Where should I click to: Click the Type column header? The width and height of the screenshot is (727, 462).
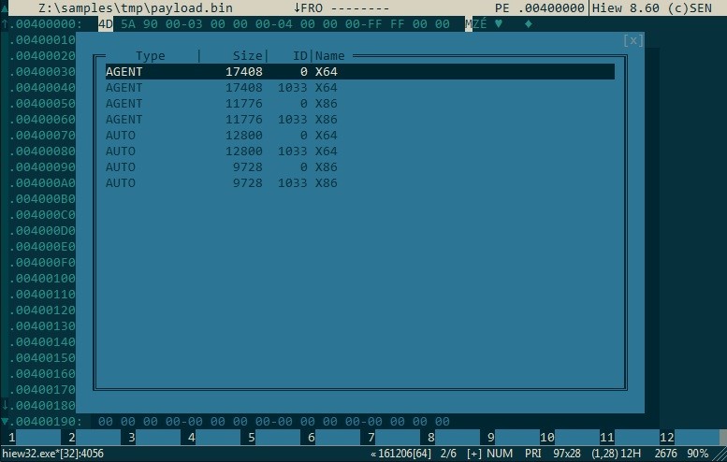pos(150,56)
